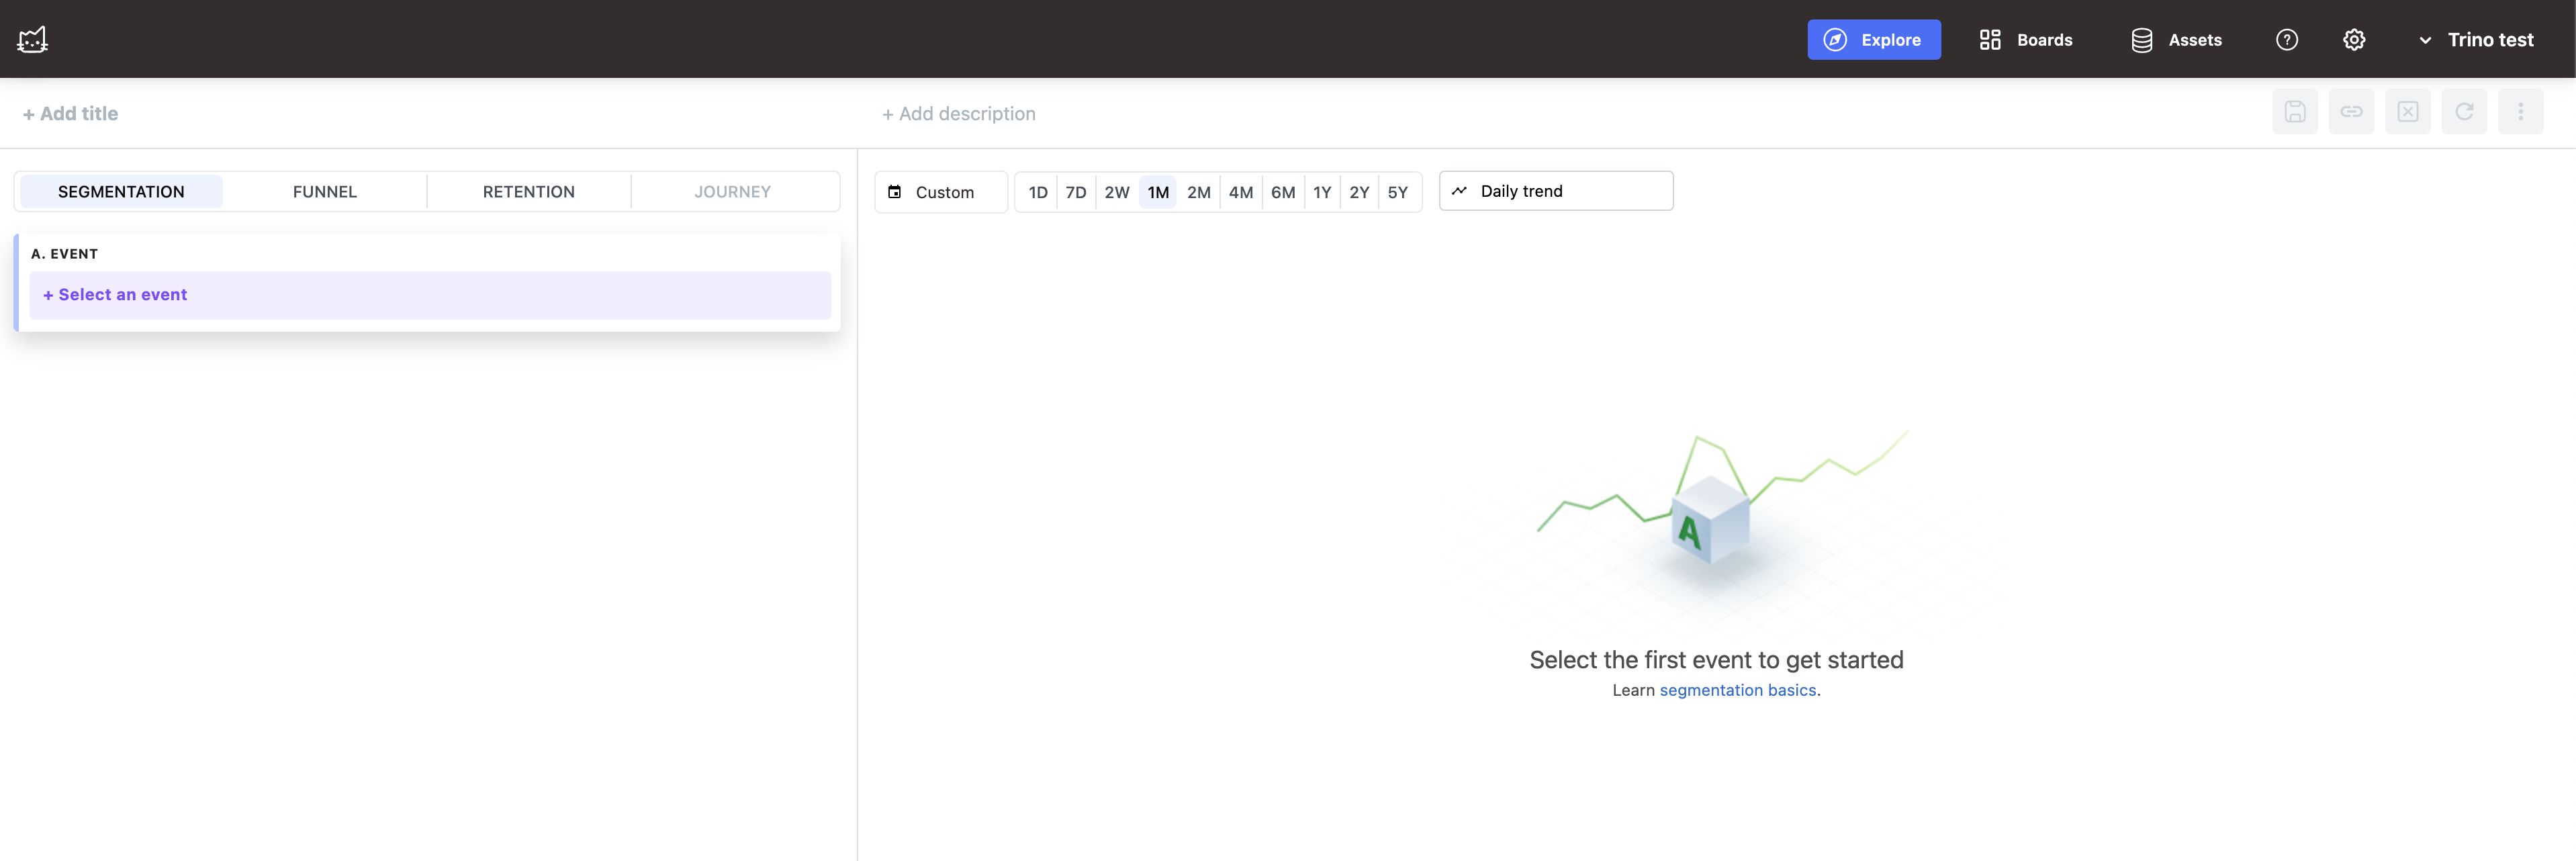Open settings gear icon

2353,40
